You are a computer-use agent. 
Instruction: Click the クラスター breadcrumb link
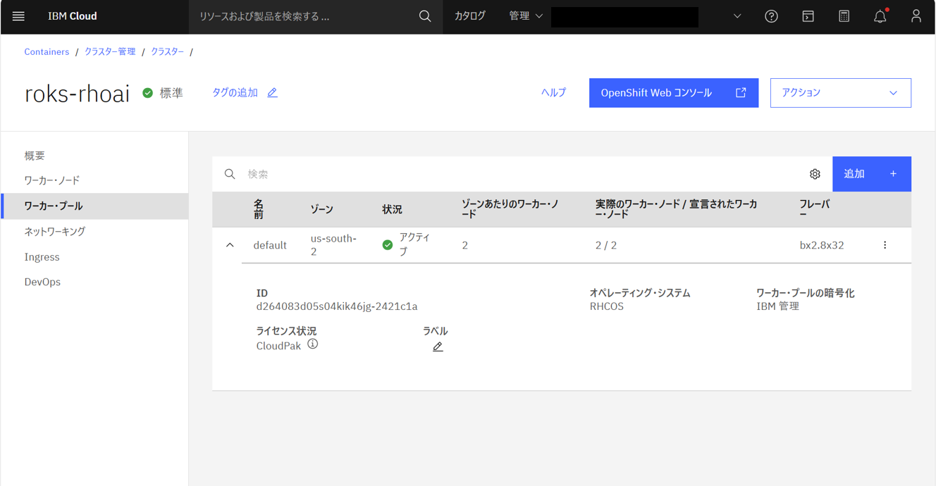[168, 52]
